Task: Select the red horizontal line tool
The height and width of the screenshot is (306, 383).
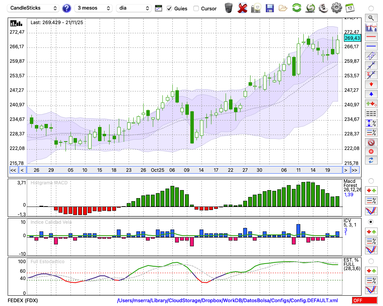Action: coord(371,37)
